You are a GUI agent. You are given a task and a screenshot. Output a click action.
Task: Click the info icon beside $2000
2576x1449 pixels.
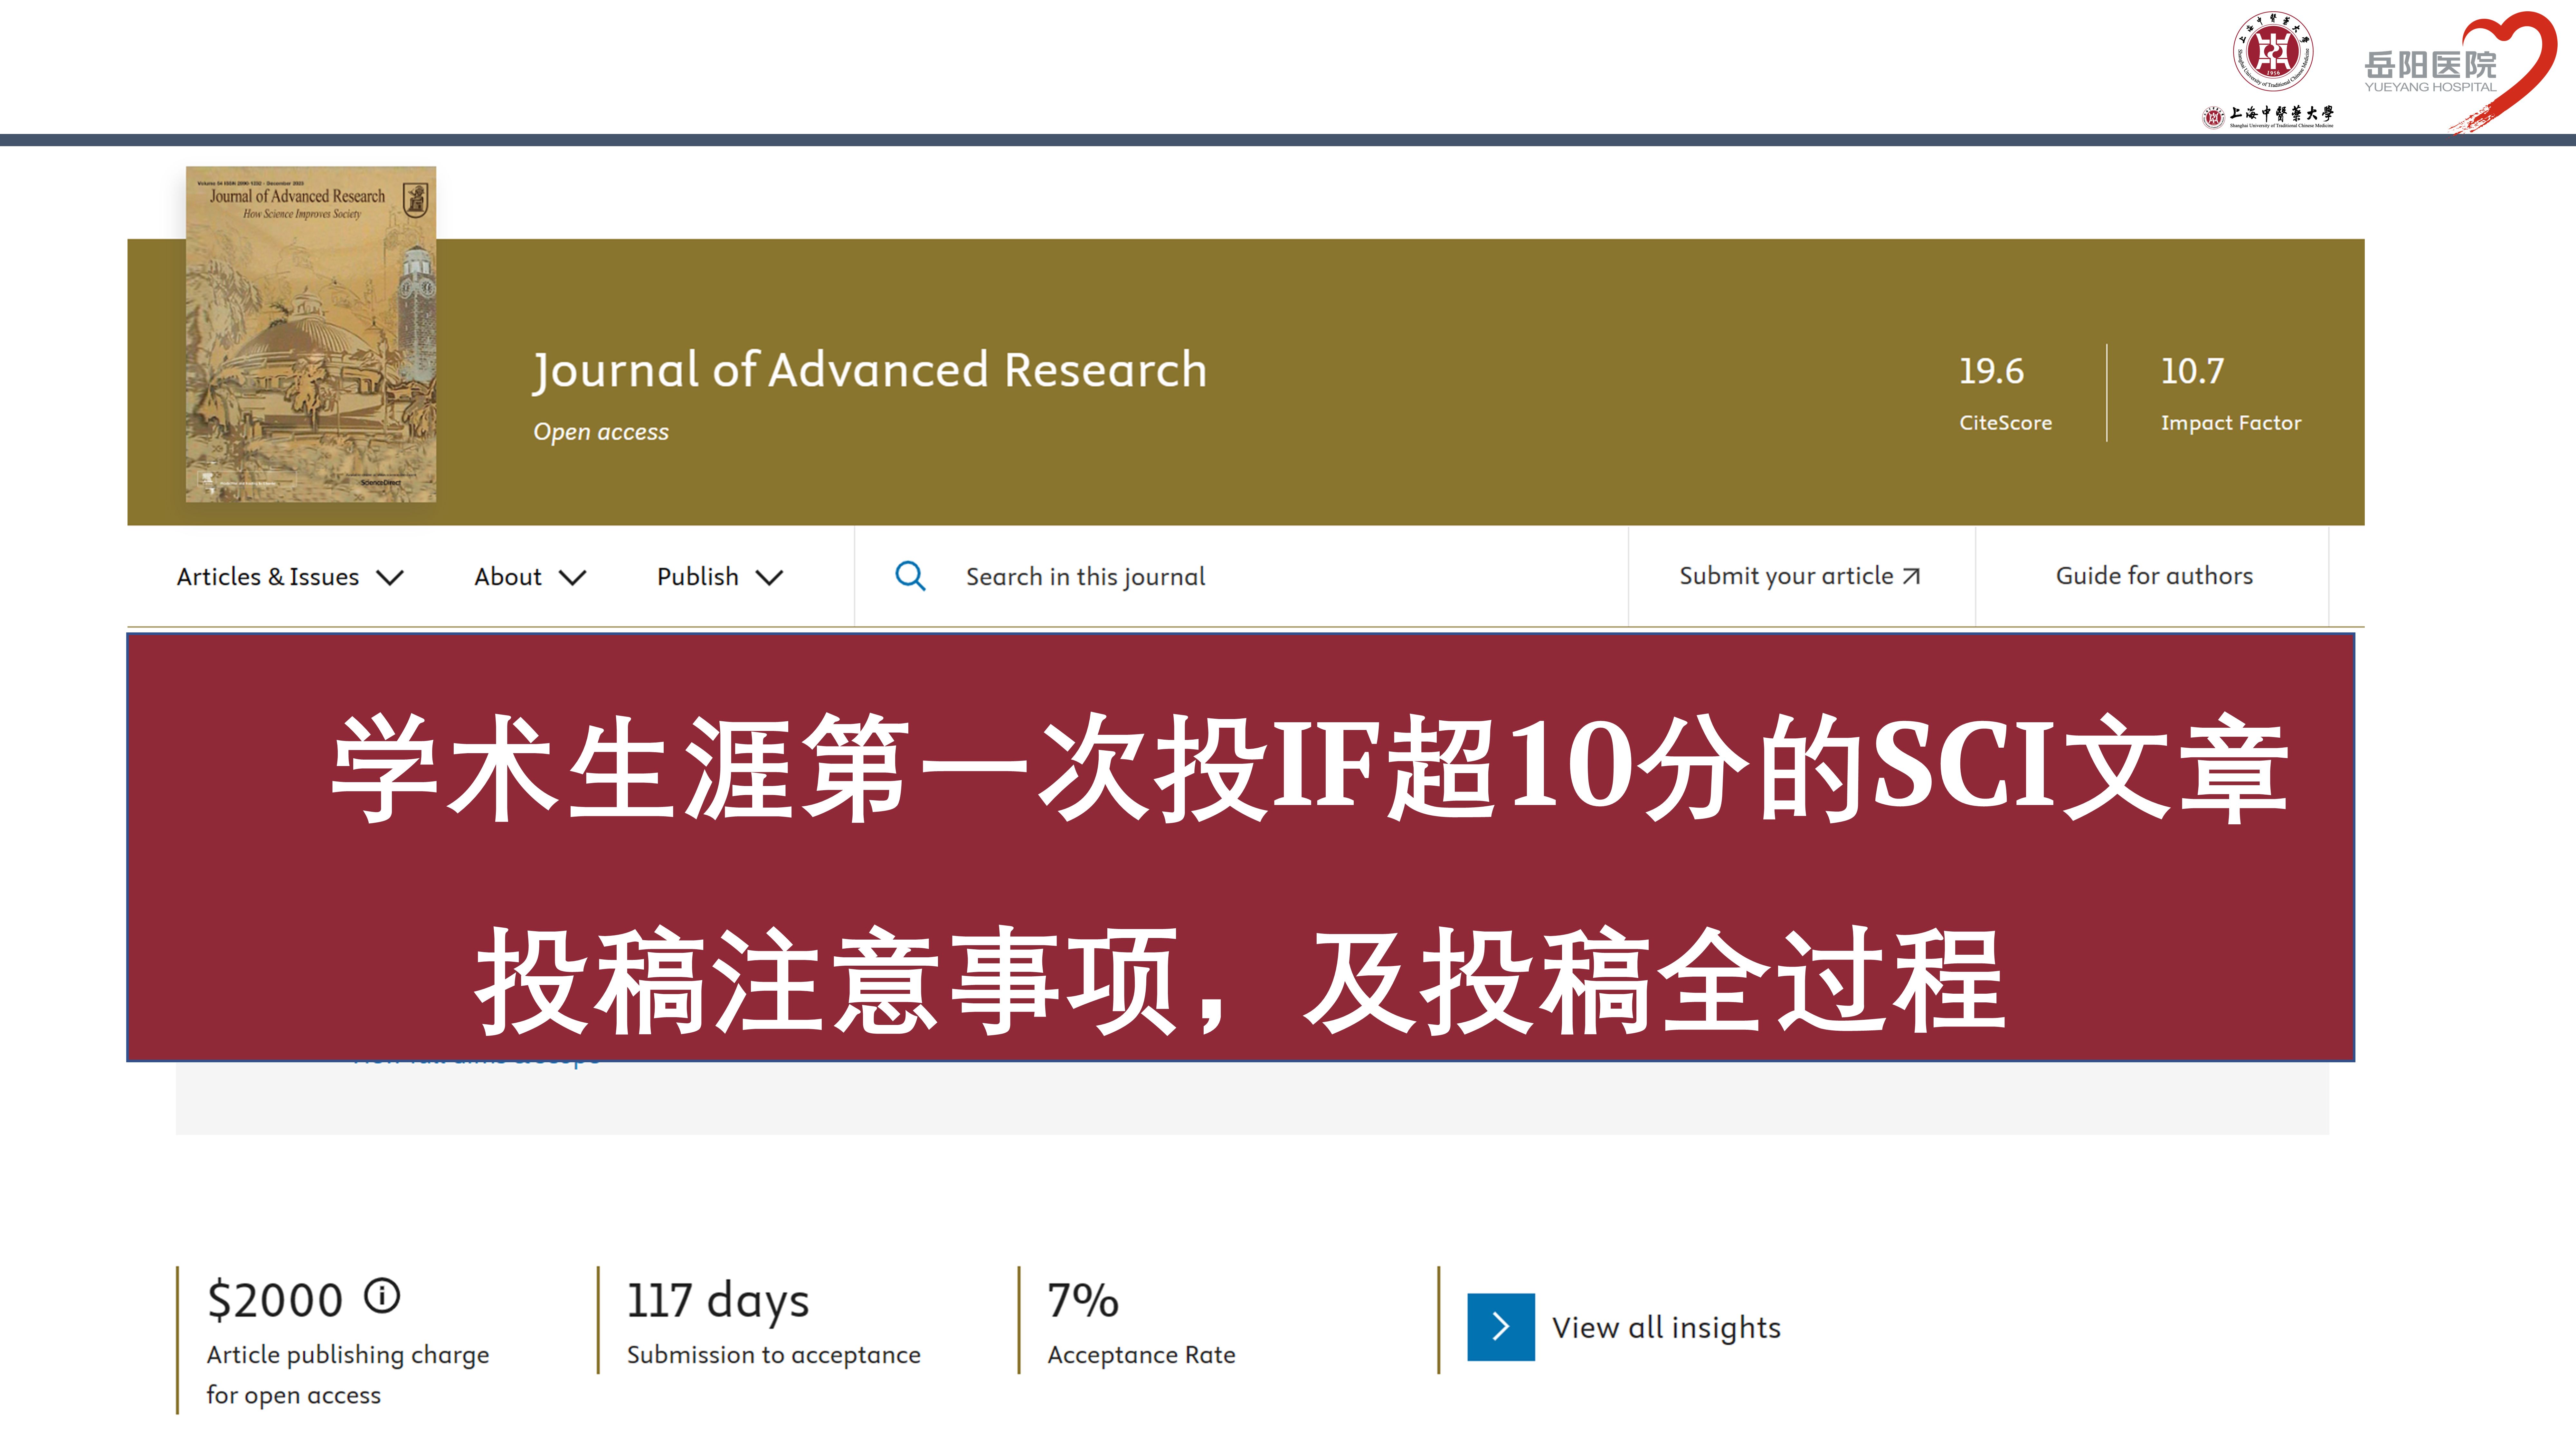[382, 1296]
